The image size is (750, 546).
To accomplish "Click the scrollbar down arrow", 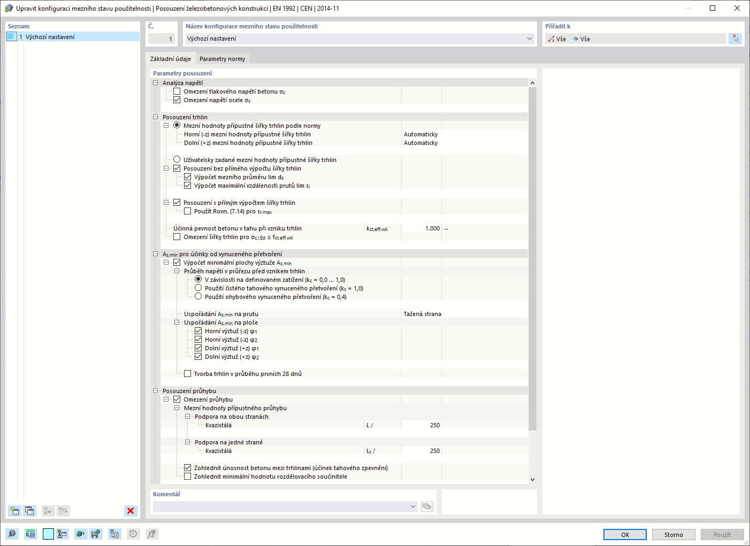I will click(532, 480).
